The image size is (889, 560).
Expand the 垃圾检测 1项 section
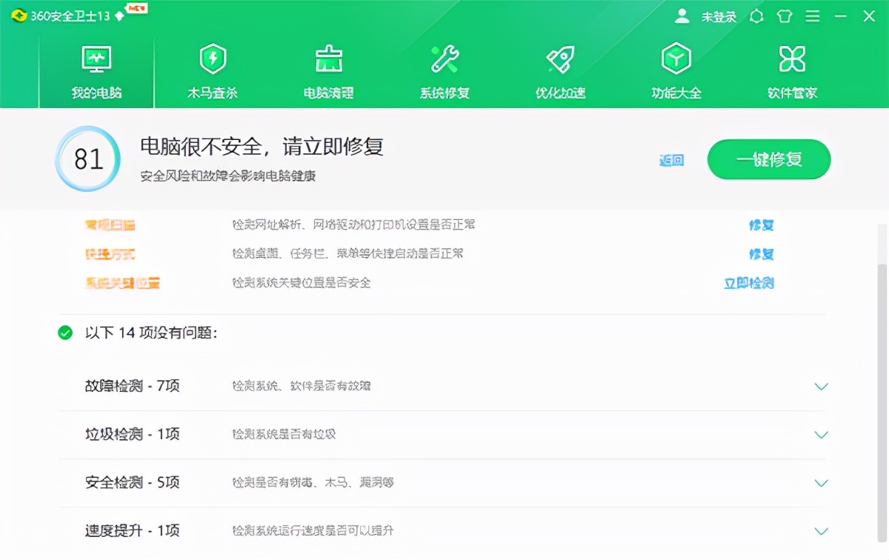[x=821, y=434]
